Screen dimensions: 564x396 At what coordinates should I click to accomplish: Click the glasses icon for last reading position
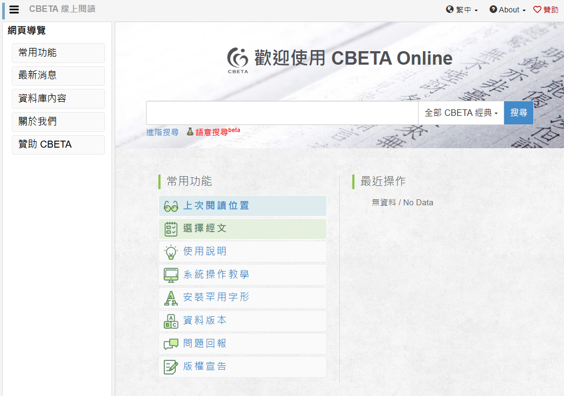pyautogui.click(x=171, y=206)
